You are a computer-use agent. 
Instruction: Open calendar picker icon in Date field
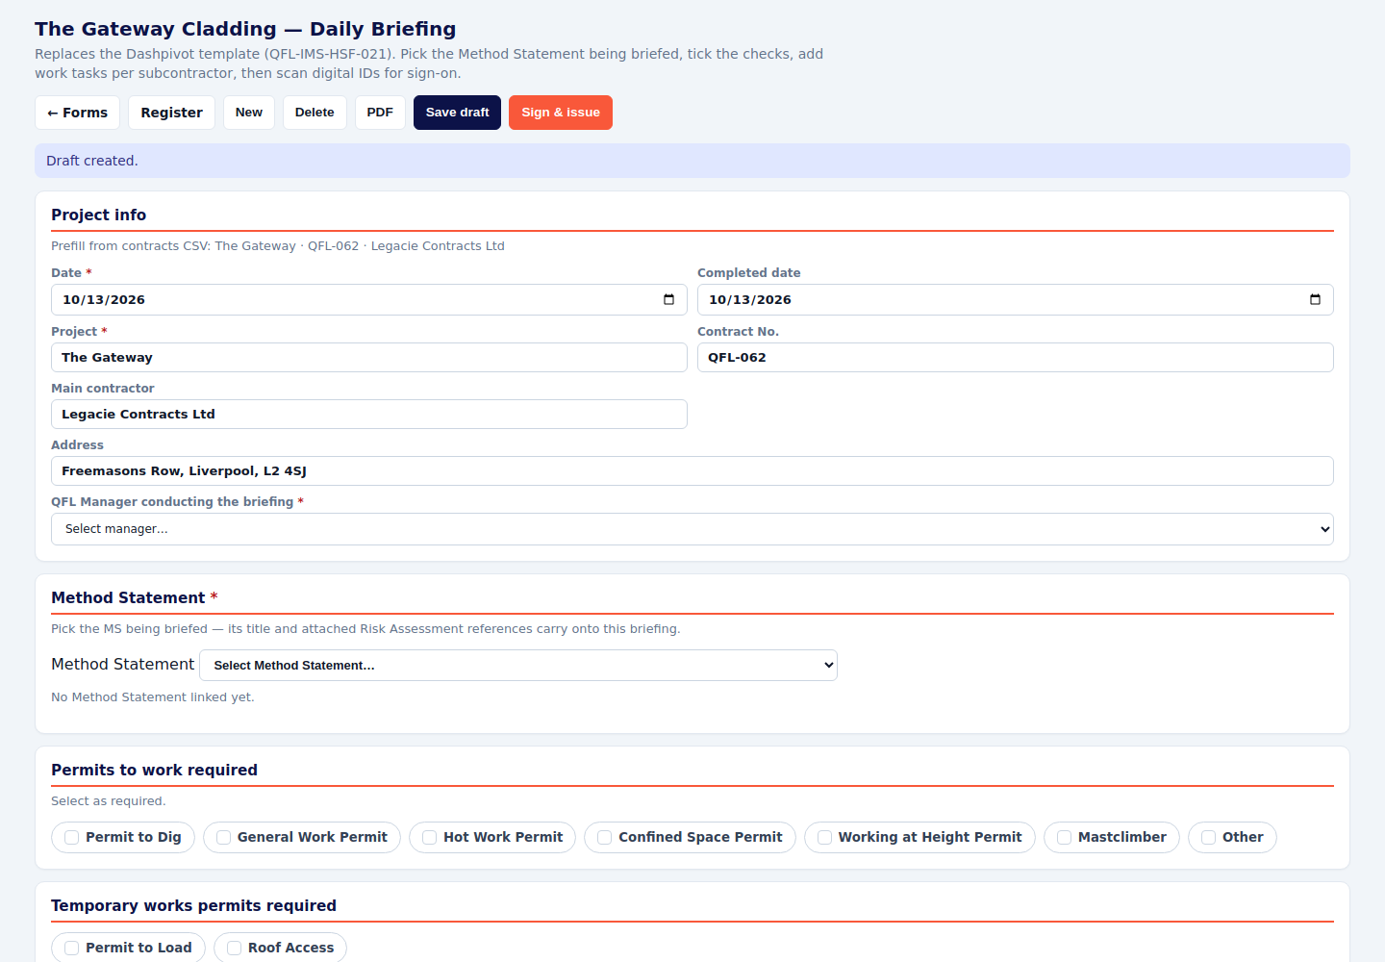coord(668,299)
